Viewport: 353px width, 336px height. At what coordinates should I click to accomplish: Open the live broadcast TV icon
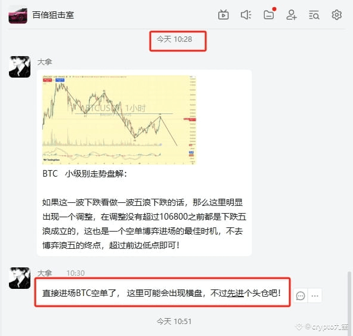point(224,15)
